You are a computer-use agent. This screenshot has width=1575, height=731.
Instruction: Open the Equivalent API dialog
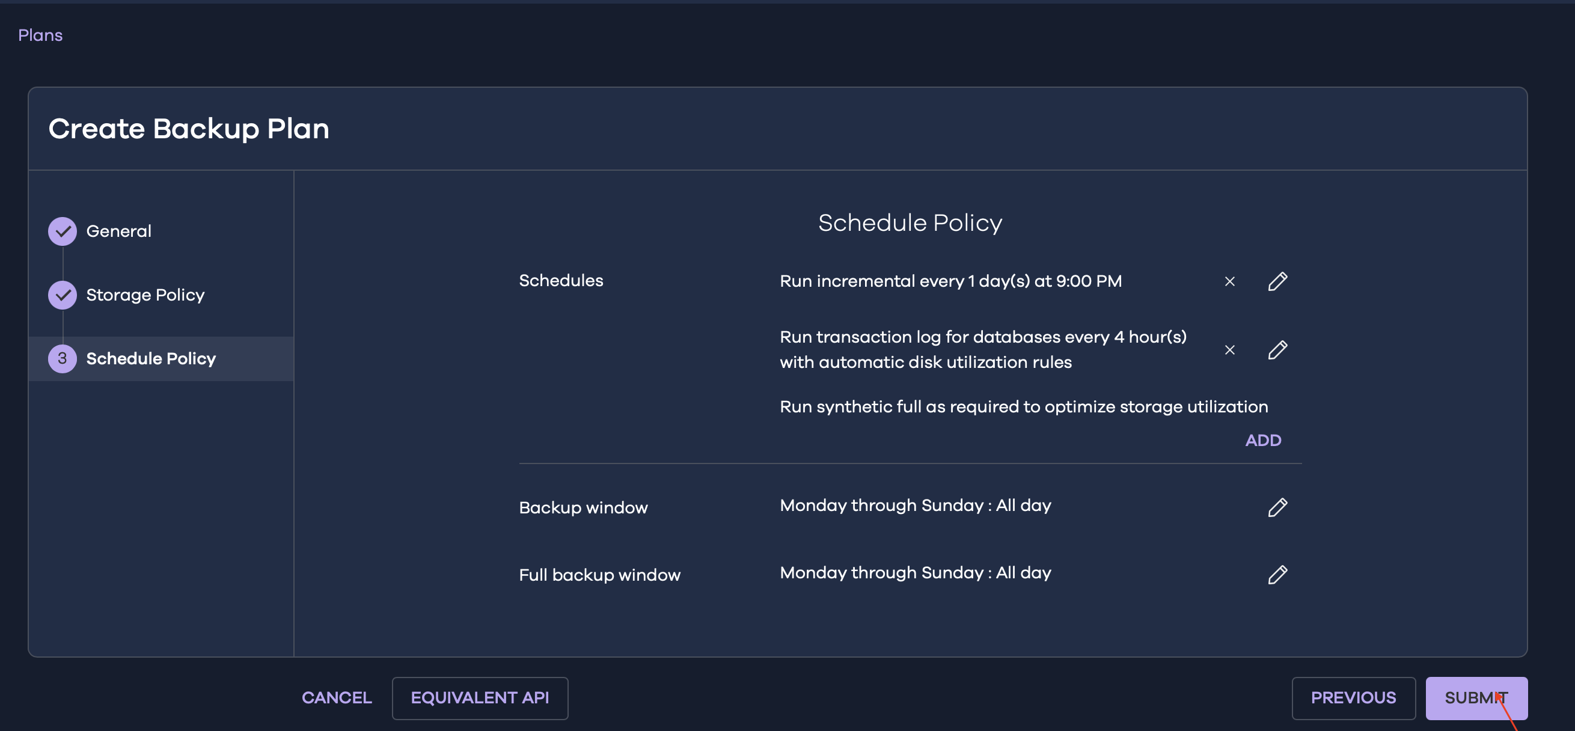480,697
